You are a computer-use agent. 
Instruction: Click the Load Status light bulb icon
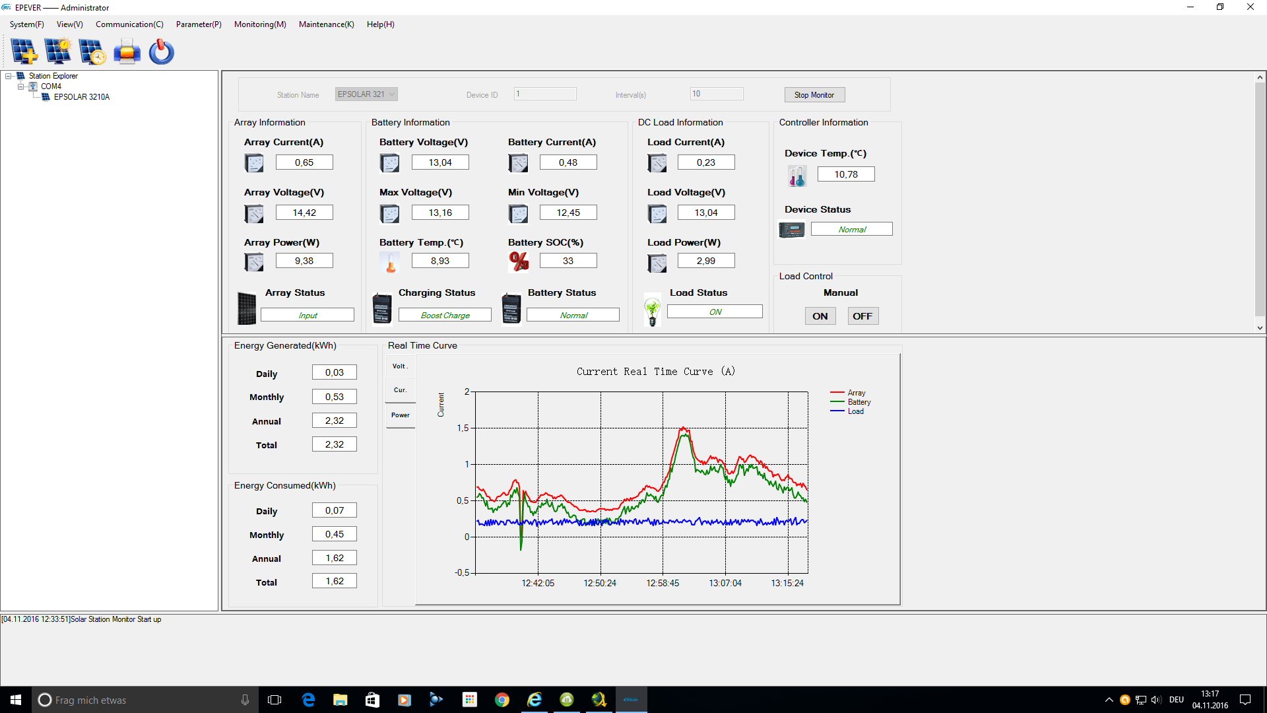coord(653,310)
